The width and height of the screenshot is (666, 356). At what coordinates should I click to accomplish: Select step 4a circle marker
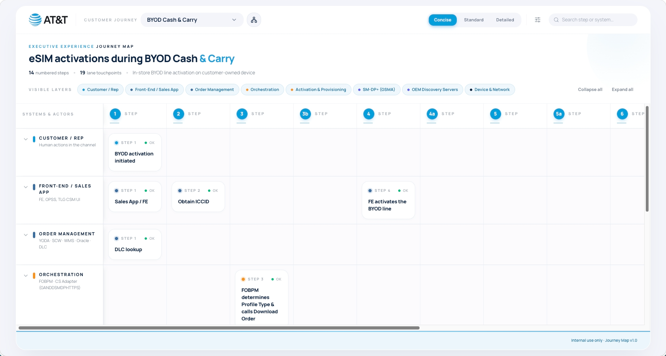click(432, 114)
